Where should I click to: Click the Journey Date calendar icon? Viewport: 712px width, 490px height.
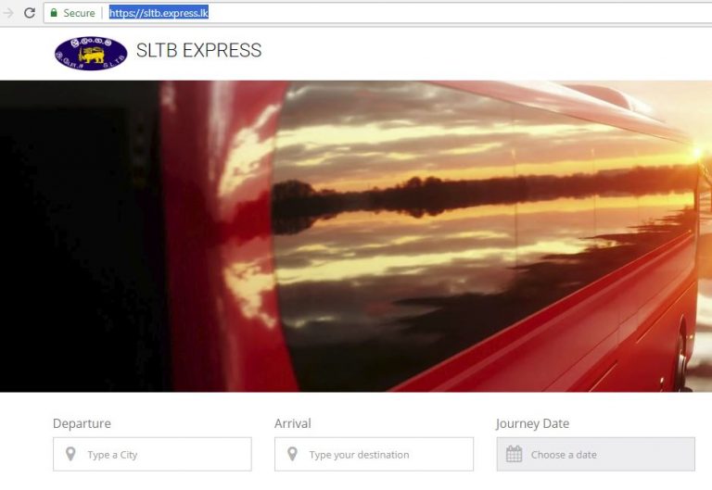point(514,454)
